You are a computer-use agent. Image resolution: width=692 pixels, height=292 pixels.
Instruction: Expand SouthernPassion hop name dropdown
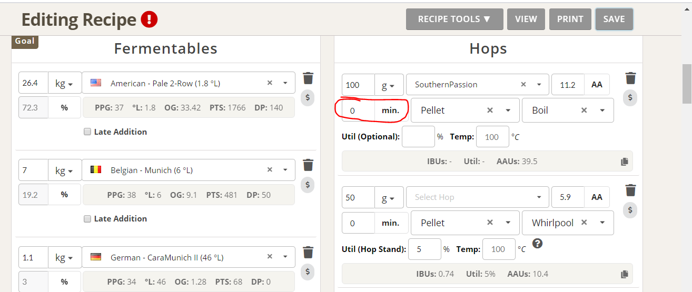point(539,85)
